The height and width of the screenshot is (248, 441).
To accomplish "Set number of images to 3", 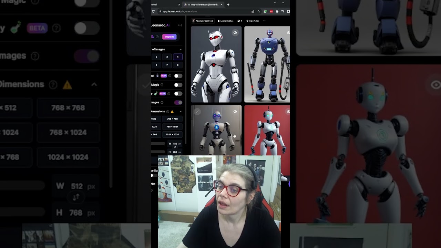I will pyautogui.click(x=167, y=57).
